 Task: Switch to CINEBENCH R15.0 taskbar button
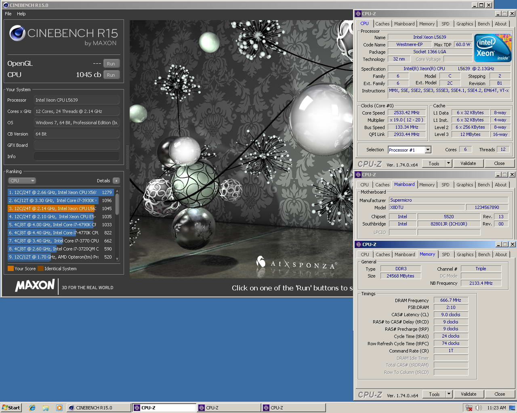[99, 408]
